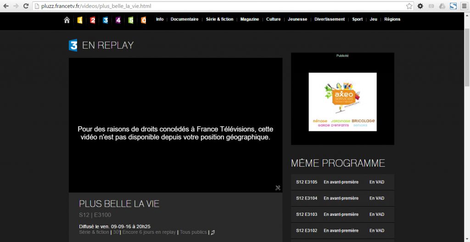Open the France 4 channel icon
The image size is (470, 242).
click(x=118, y=20)
